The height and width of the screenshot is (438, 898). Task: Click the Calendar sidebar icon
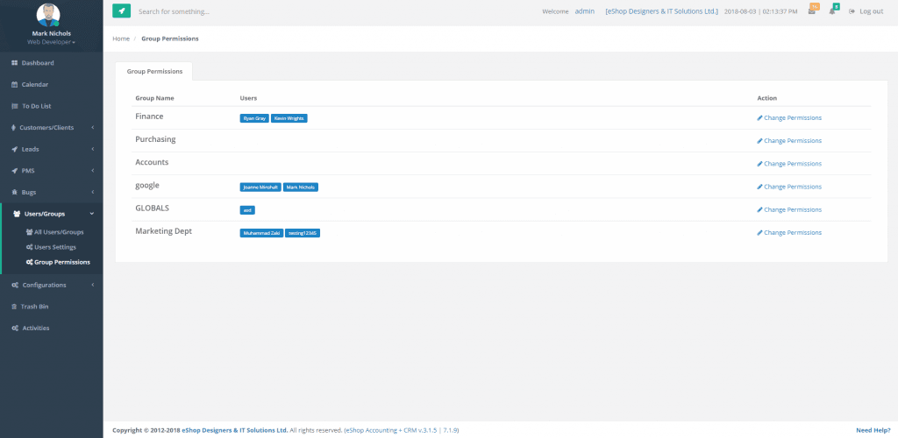tap(15, 85)
